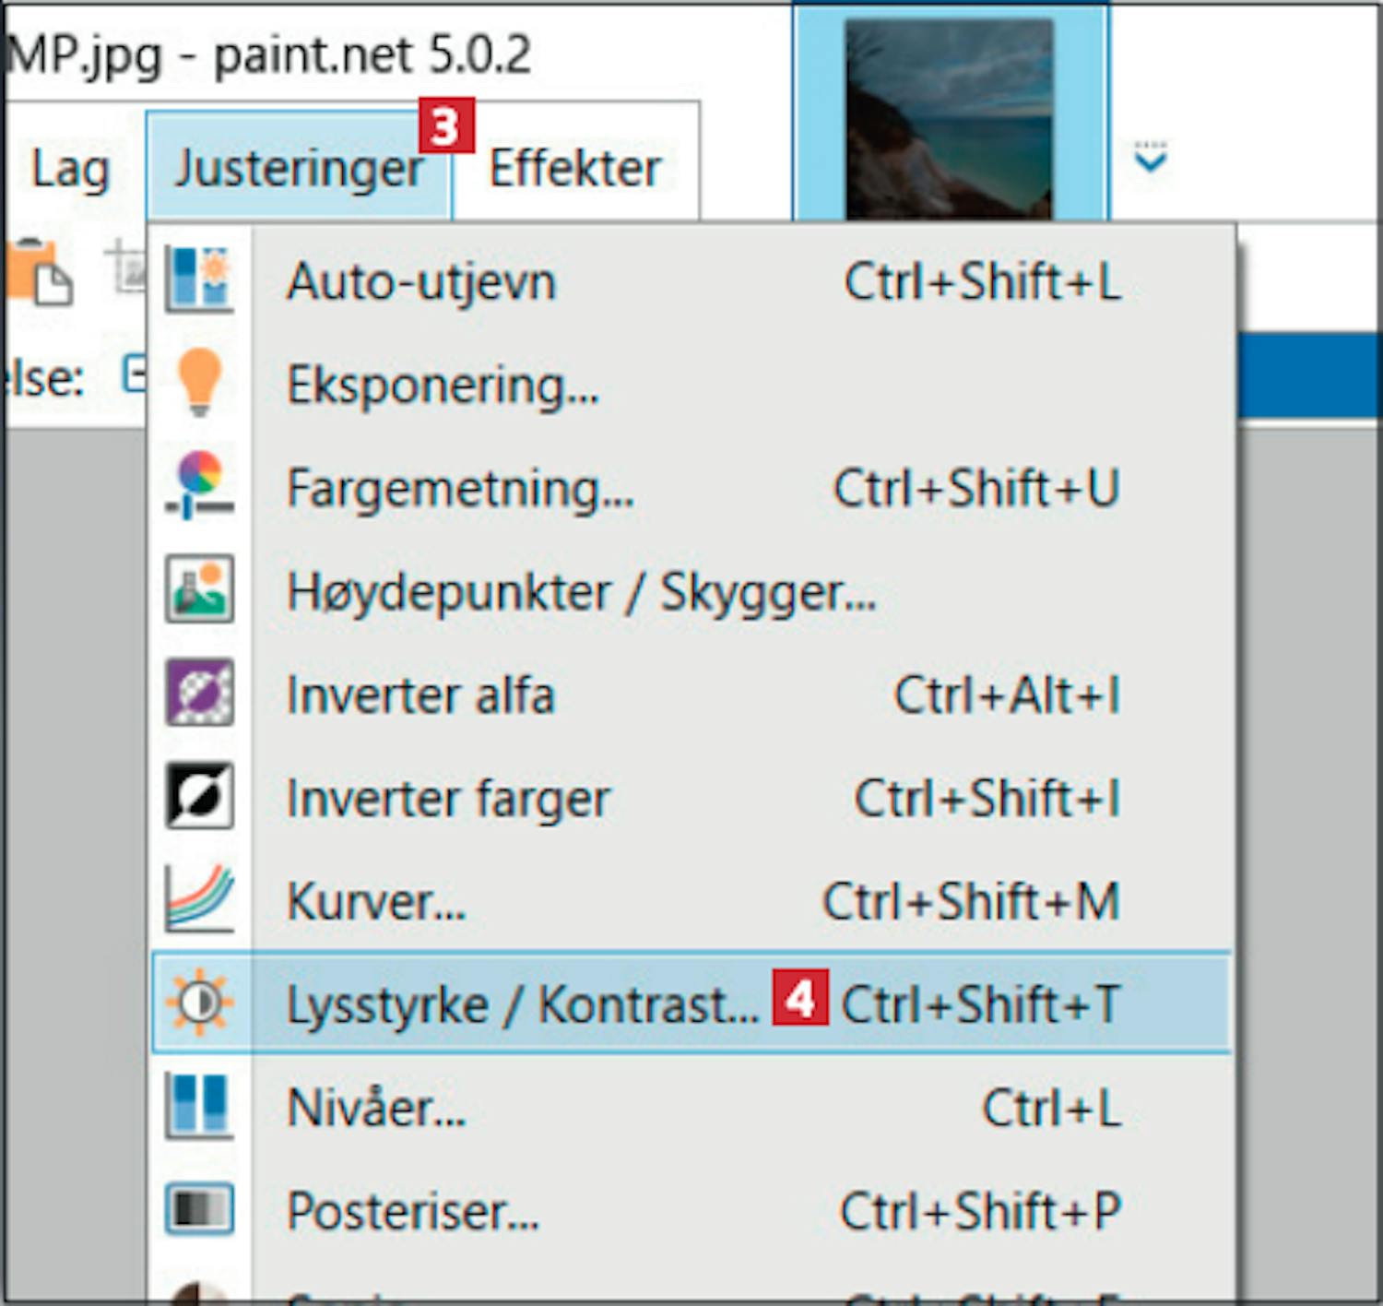Open the Lag menu

point(71,169)
